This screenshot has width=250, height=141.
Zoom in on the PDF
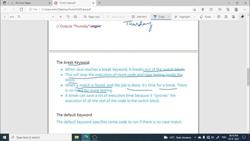coord(61,17)
